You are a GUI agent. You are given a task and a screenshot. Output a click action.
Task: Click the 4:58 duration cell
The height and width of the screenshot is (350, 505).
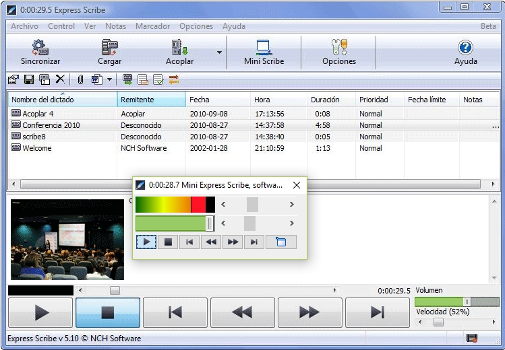point(323,125)
